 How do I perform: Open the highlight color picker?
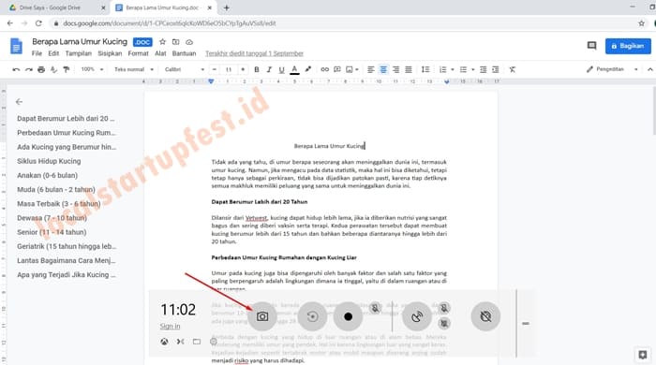[308, 69]
